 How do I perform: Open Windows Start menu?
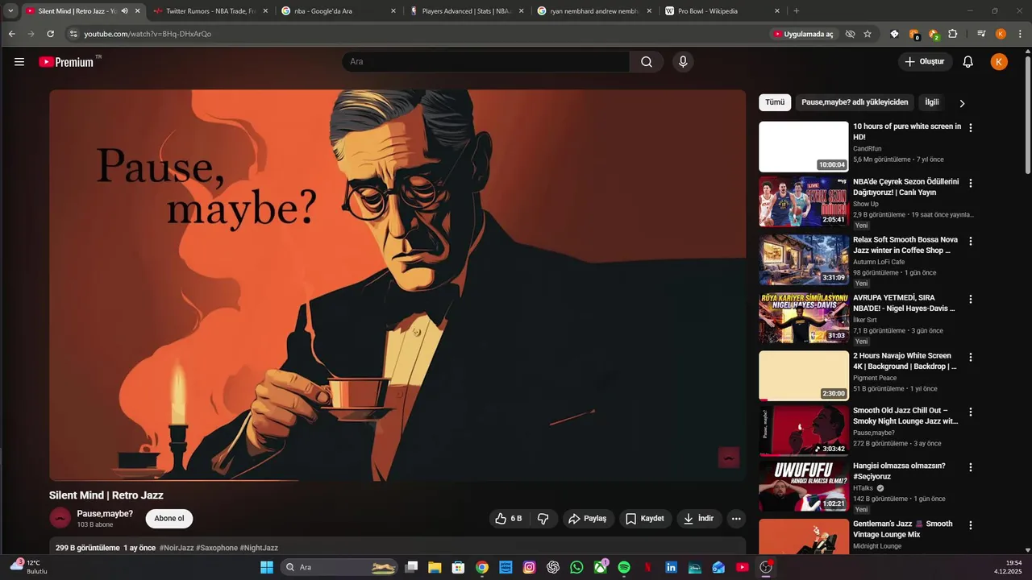click(267, 567)
